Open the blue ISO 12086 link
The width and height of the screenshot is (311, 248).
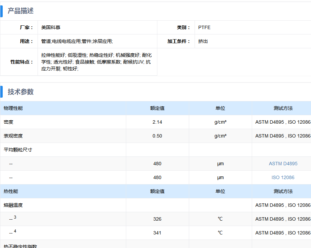pos(283,177)
